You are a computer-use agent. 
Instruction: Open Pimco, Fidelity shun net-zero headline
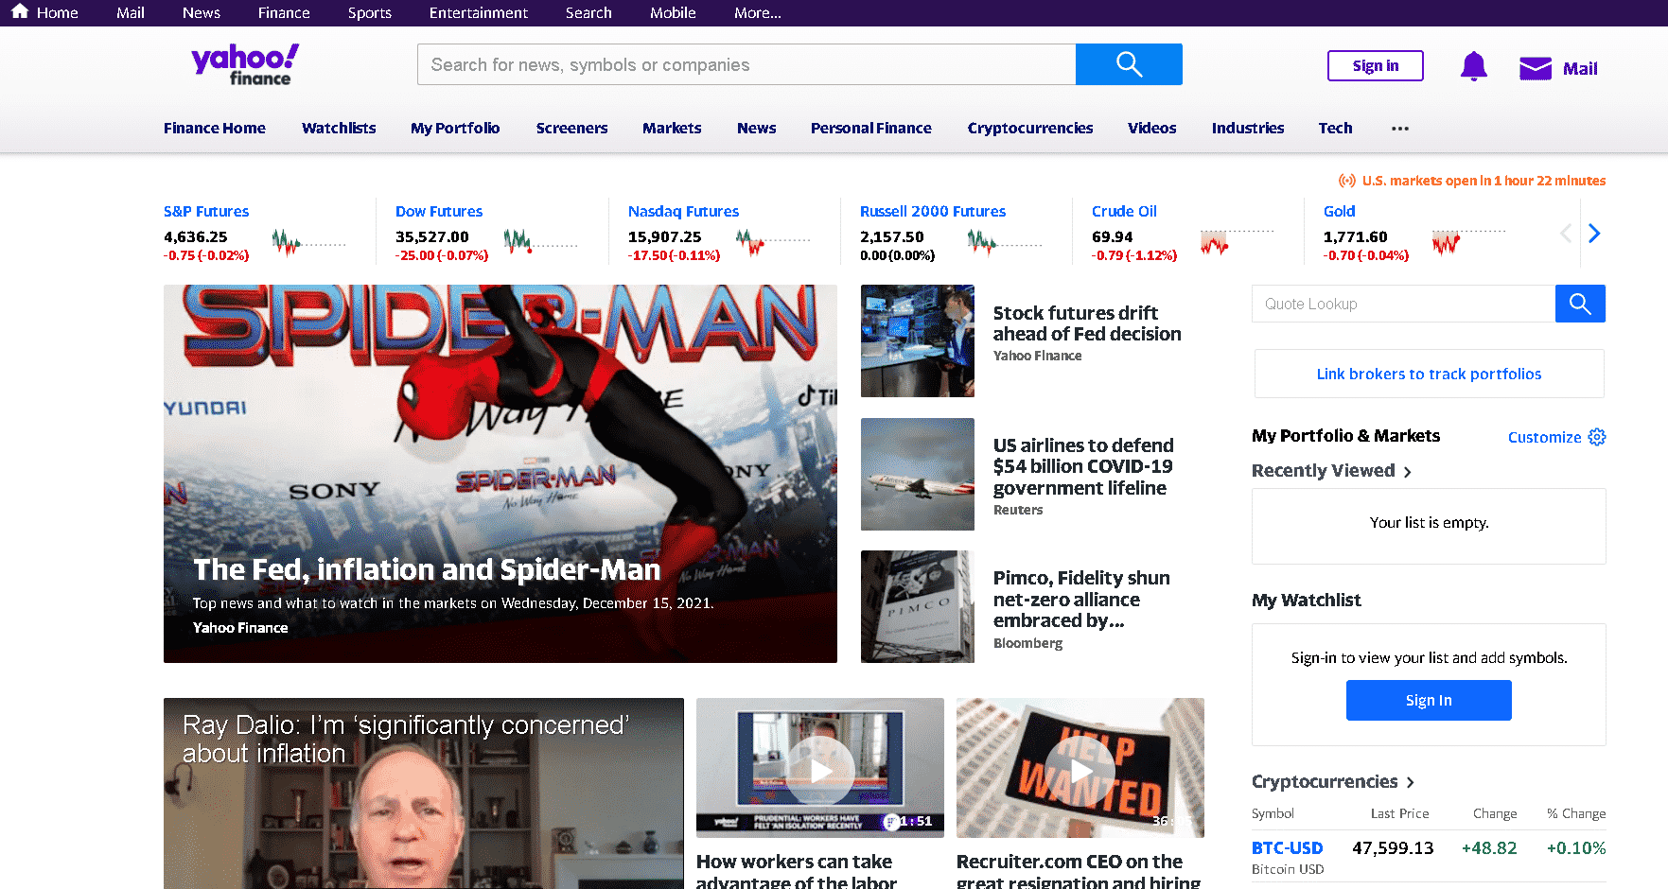click(1081, 599)
